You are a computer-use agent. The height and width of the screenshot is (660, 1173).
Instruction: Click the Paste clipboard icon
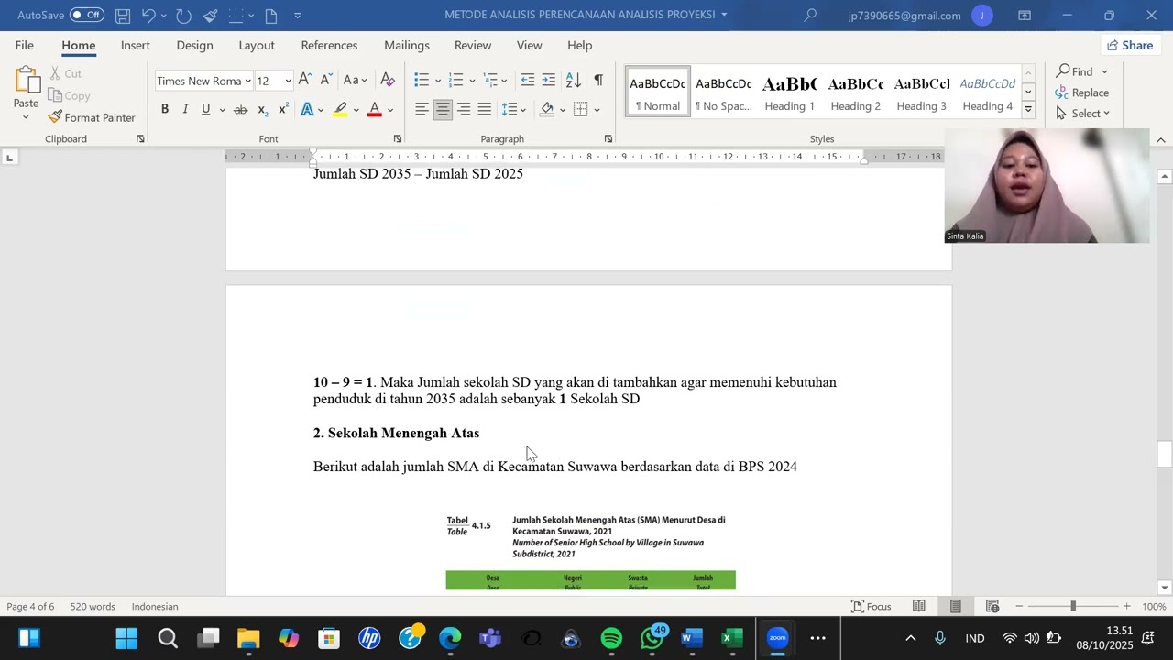click(x=26, y=81)
